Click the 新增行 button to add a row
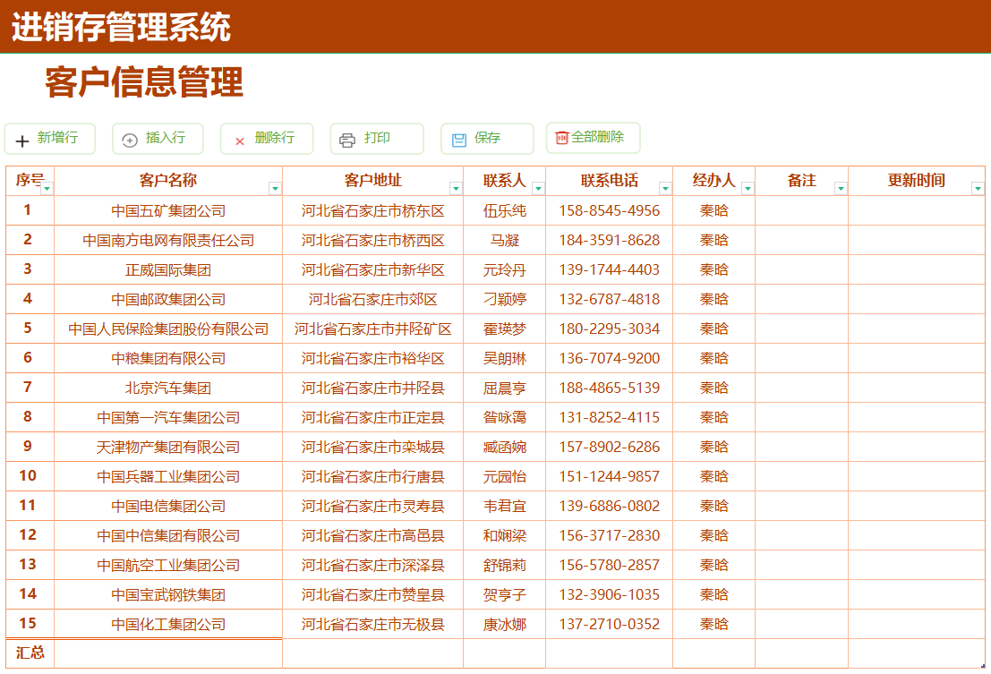This screenshot has width=991, height=674. pos(49,138)
